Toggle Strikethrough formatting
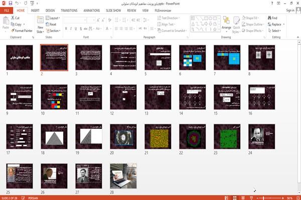This screenshot has width=301, height=200. click(x=86, y=29)
